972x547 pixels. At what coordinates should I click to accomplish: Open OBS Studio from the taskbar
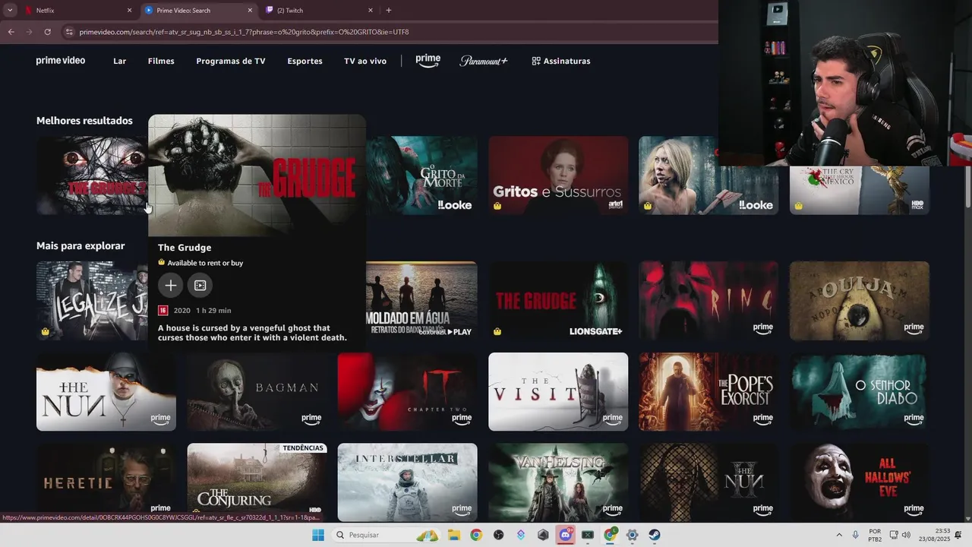click(498, 535)
